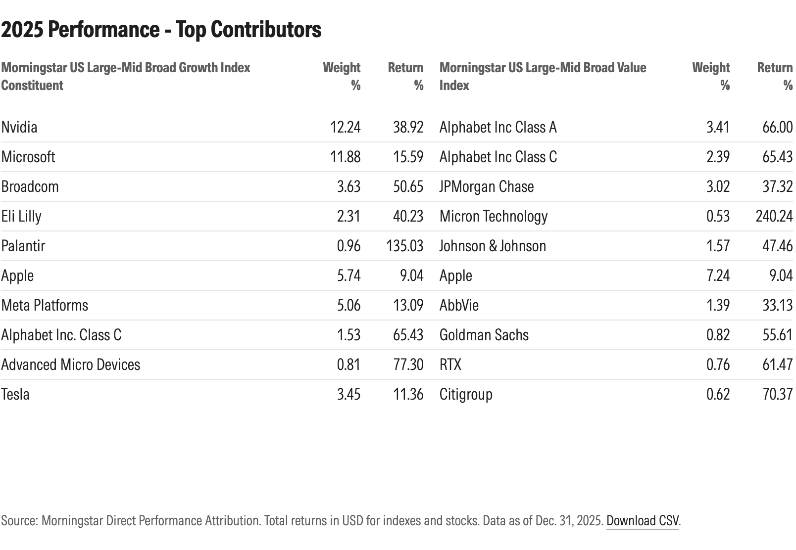
Task: Click the Tesla constituent name
Action: click(15, 394)
